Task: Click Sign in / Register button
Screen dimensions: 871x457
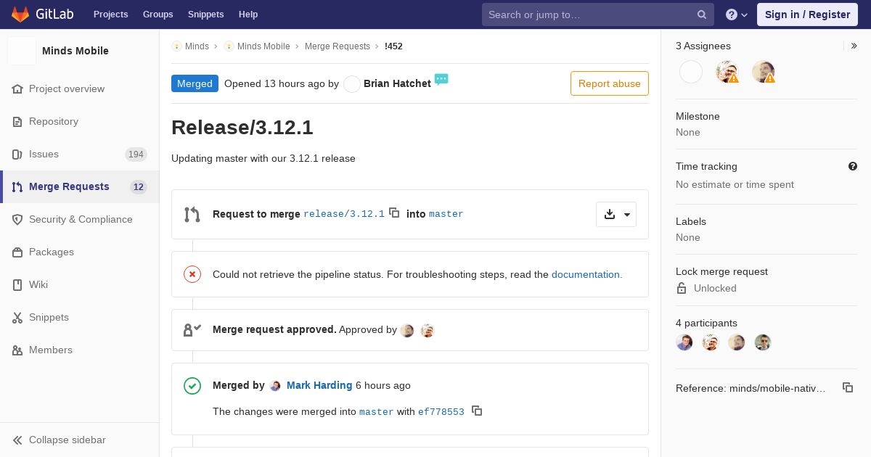Action: (x=807, y=15)
